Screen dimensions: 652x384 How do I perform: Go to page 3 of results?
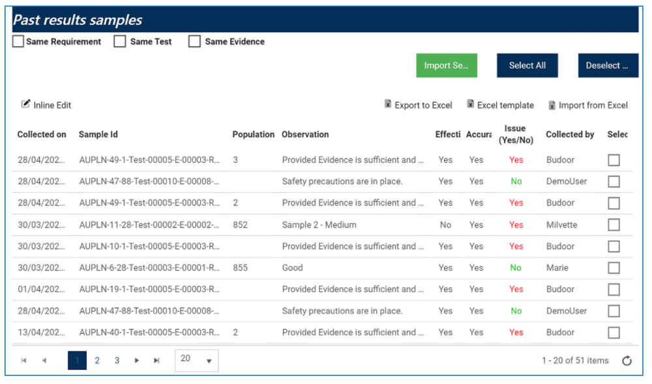[x=117, y=361]
